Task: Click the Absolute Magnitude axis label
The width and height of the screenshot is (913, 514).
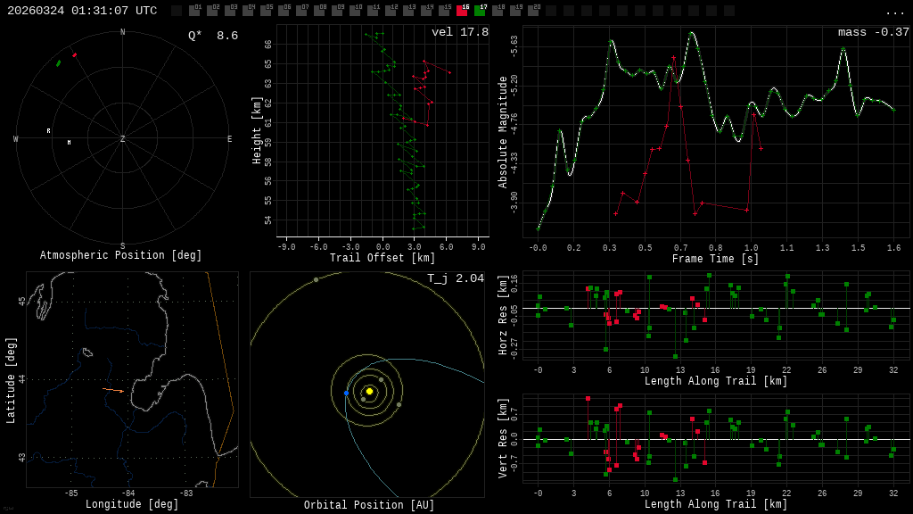Action: click(x=503, y=132)
